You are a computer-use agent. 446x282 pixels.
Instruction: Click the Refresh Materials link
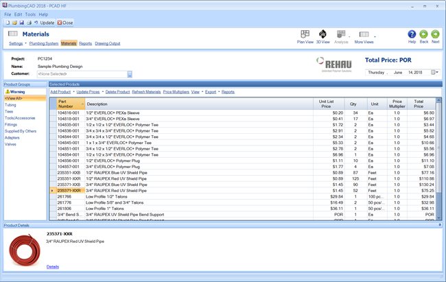(146, 92)
